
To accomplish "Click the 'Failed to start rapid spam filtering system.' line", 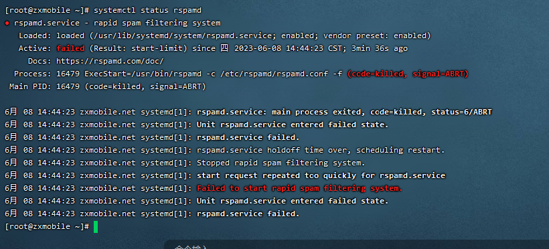I will (300, 188).
